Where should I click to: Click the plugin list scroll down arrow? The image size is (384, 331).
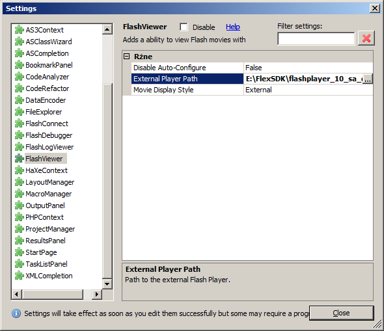[x=107, y=284]
